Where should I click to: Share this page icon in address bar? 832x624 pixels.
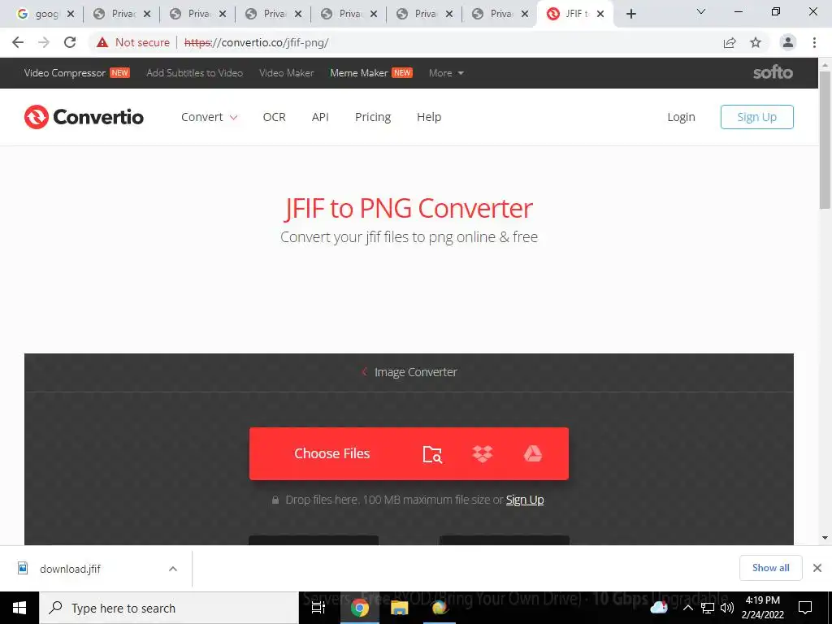click(x=730, y=42)
